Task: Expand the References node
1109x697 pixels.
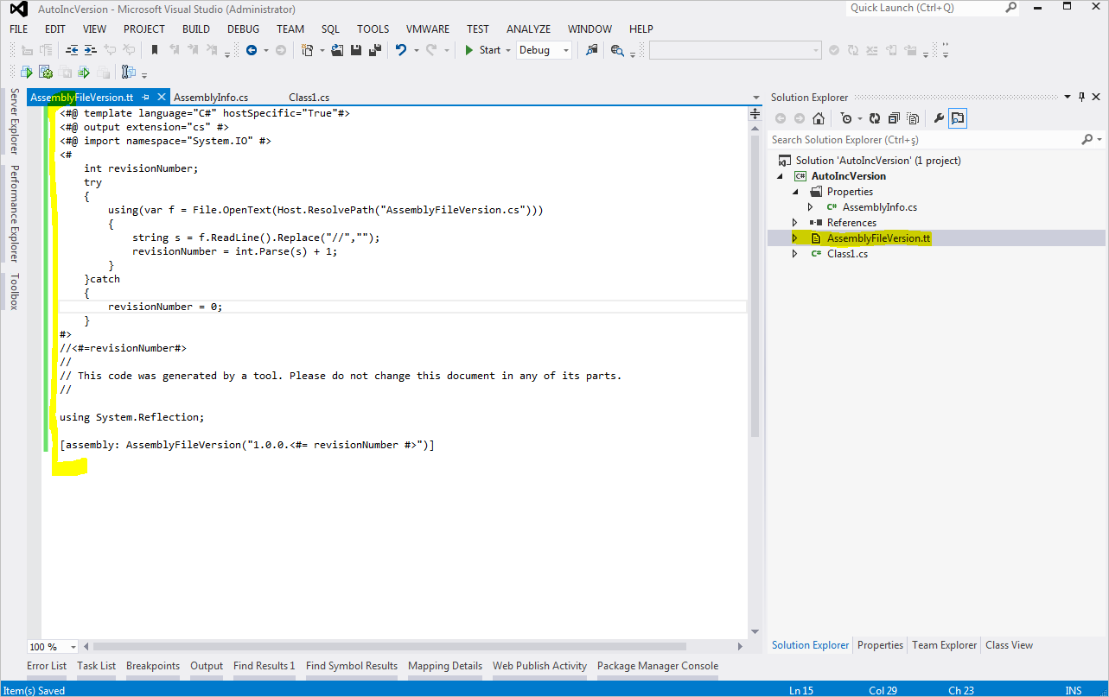Action: click(x=794, y=222)
